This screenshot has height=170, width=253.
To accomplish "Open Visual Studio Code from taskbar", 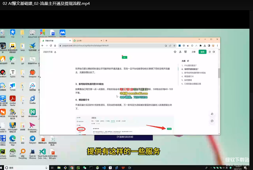I will (x=104, y=168).
